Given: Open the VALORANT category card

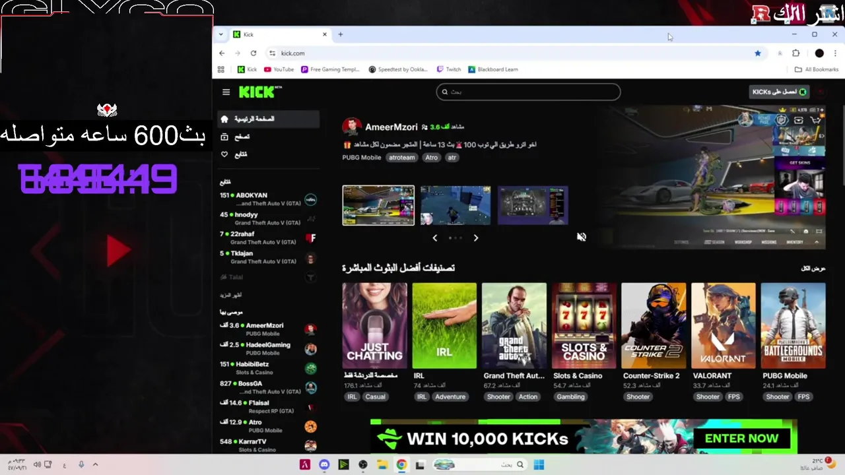Looking at the screenshot, I should pyautogui.click(x=724, y=326).
